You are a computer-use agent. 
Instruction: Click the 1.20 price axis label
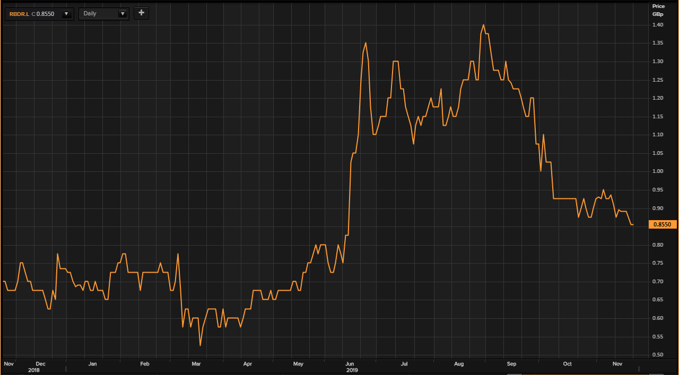click(x=658, y=98)
